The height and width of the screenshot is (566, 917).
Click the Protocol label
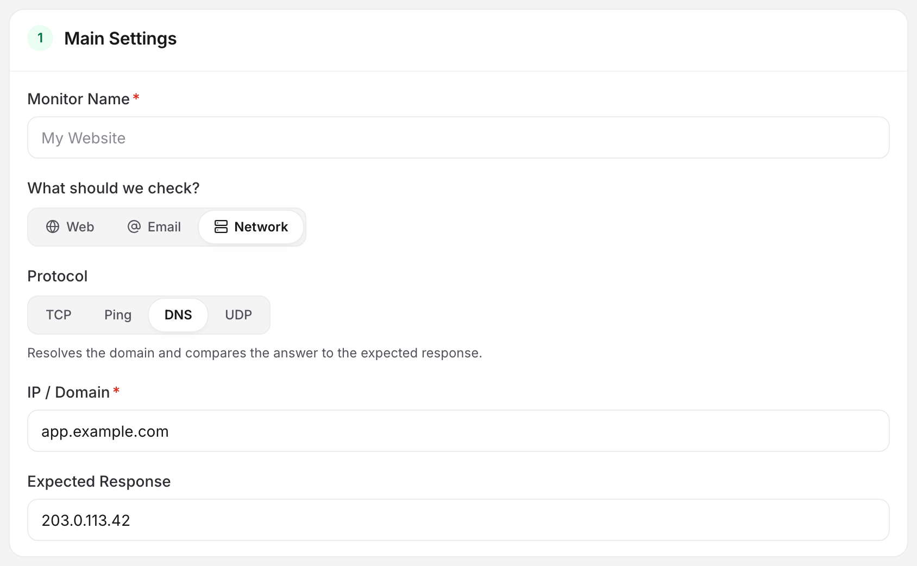58,276
